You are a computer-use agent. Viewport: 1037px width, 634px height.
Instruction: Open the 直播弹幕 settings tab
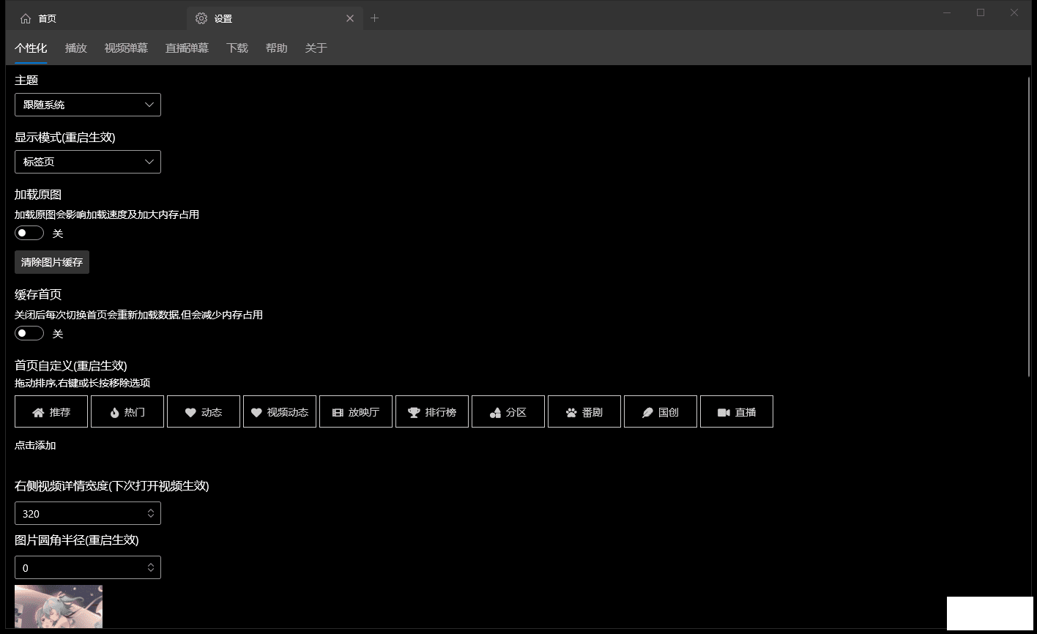coord(187,48)
